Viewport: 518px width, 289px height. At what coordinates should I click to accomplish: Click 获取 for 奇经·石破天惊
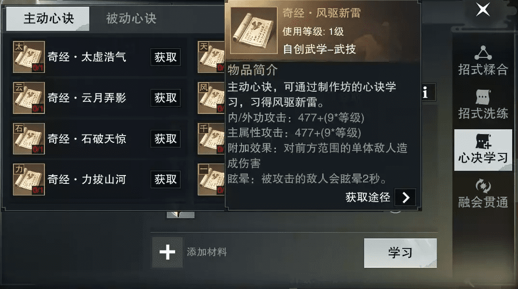[165, 139]
